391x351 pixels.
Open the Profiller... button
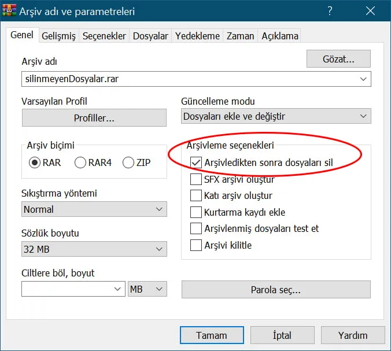pos(94,117)
